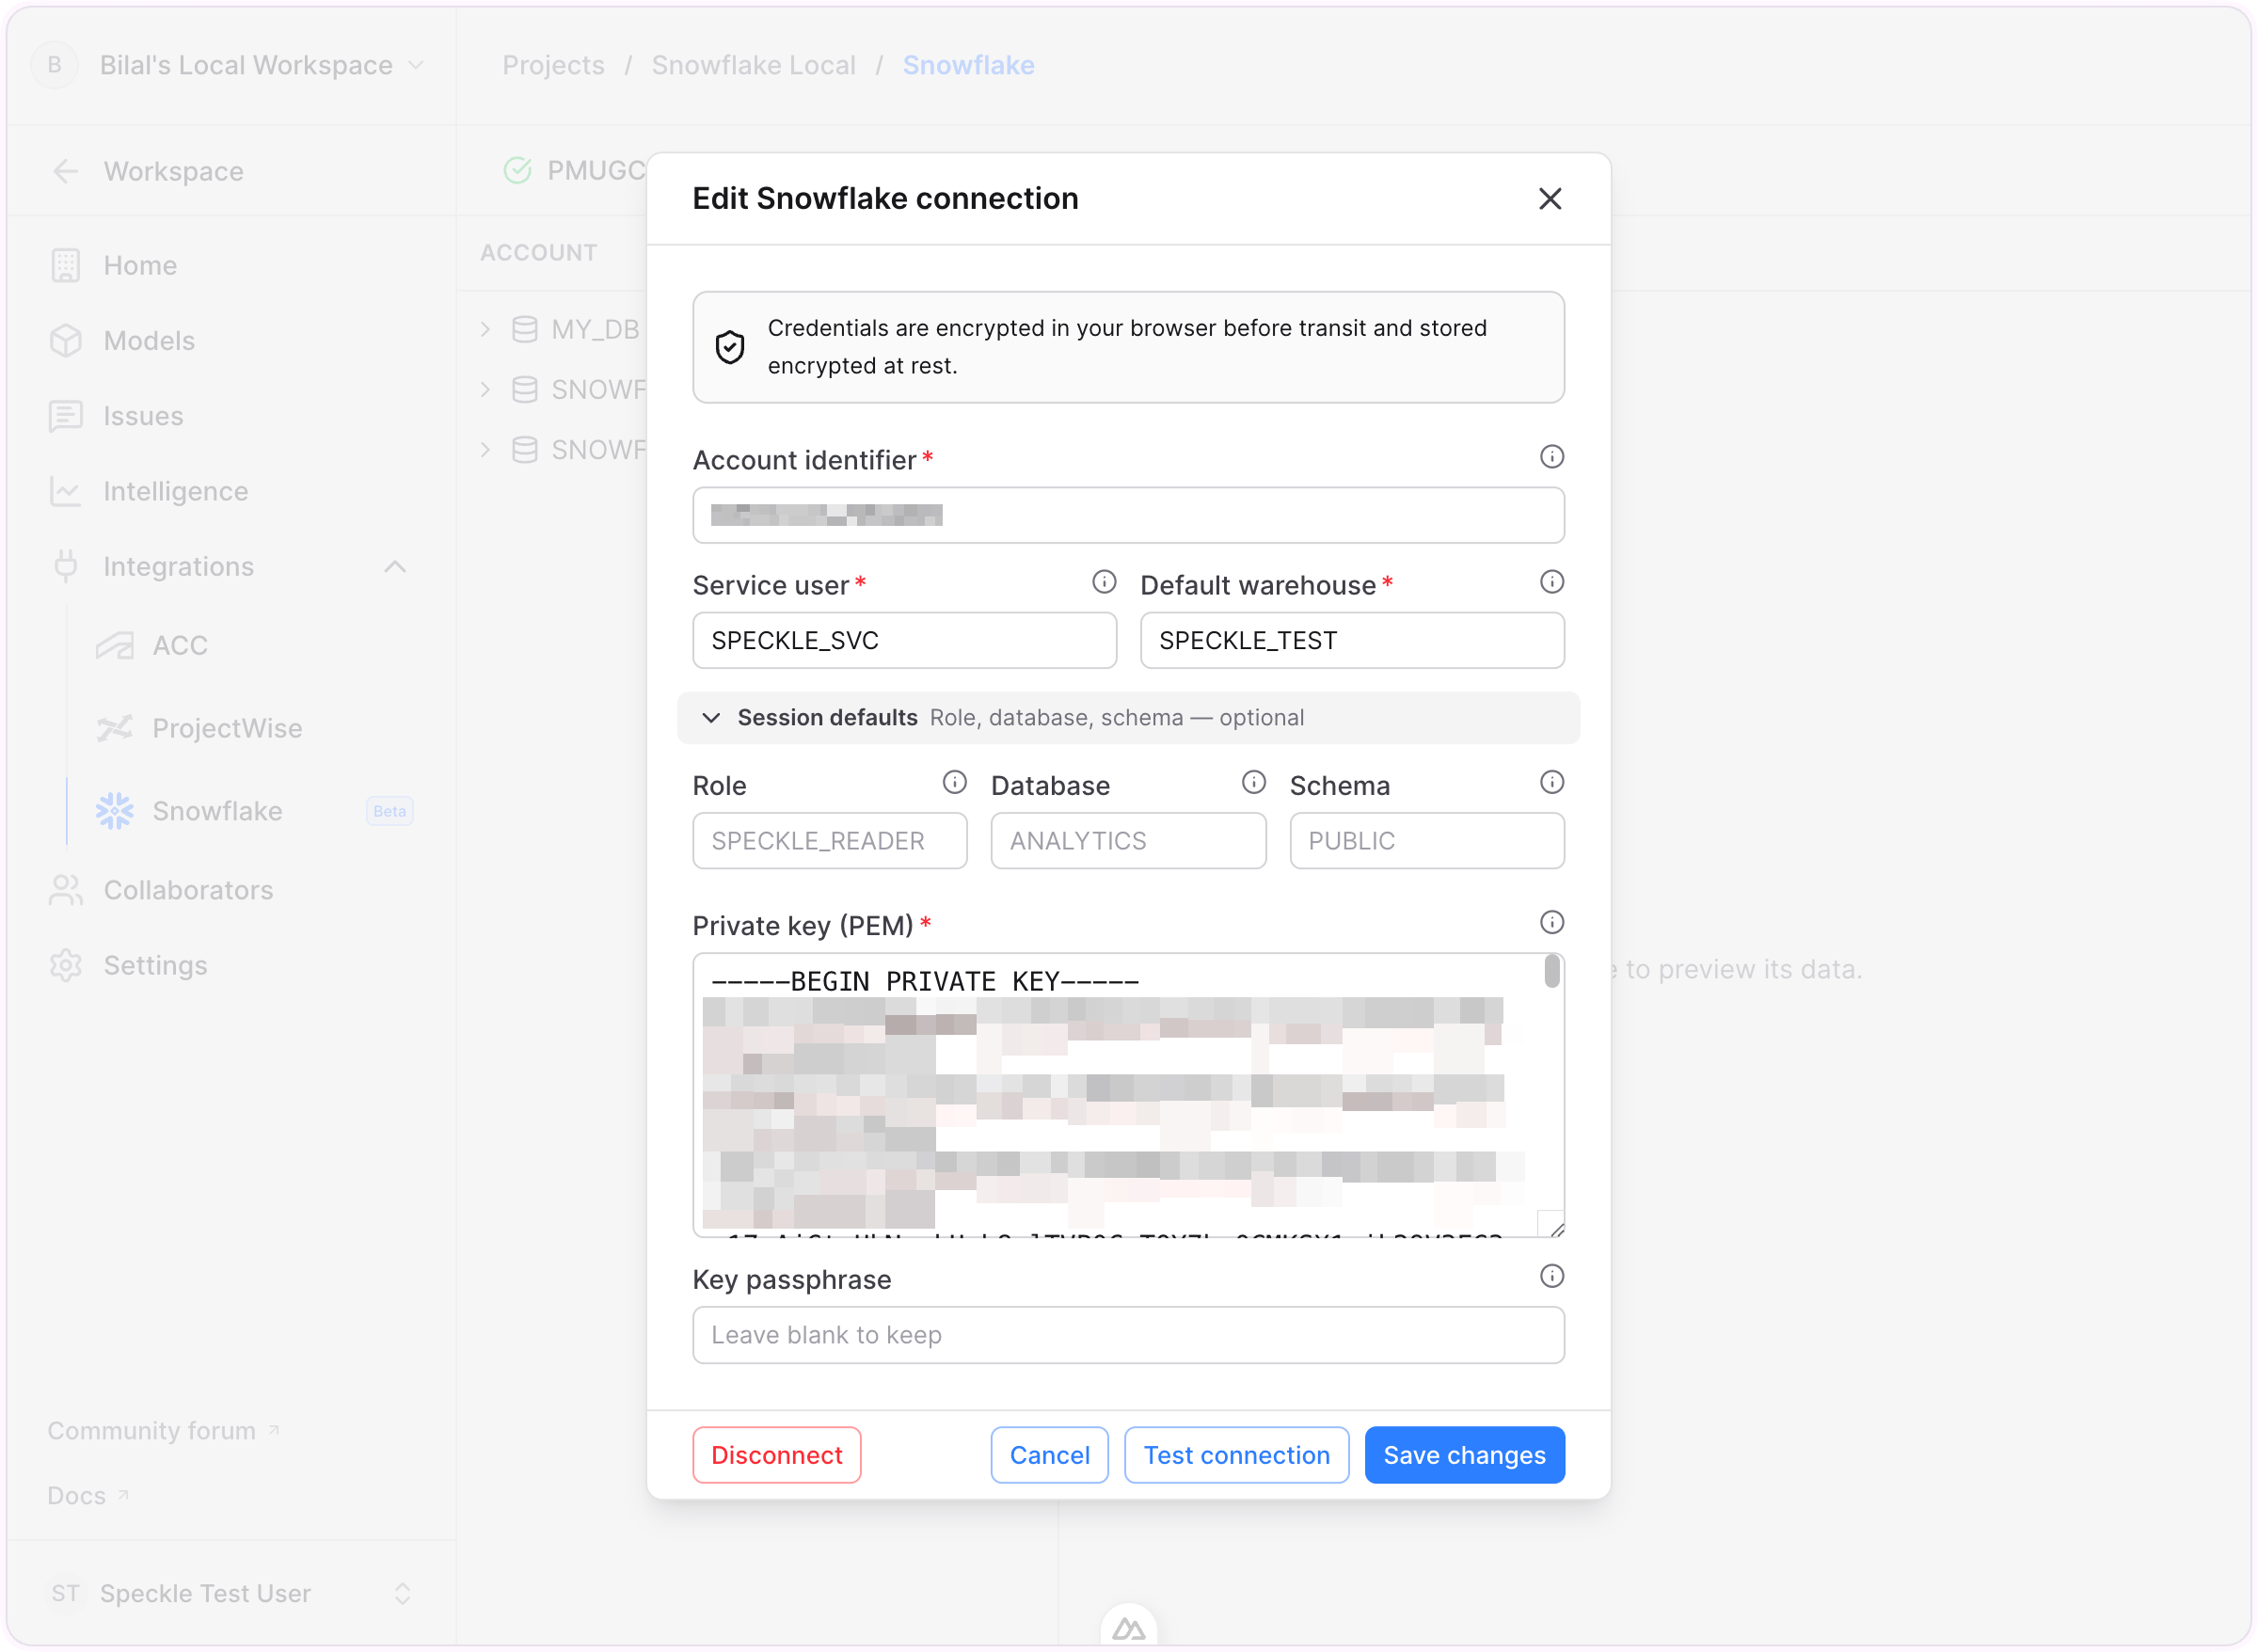This screenshot has width=2258, height=1652.
Task: Close the Edit Snowflake connection dialog
Action: click(x=1549, y=199)
